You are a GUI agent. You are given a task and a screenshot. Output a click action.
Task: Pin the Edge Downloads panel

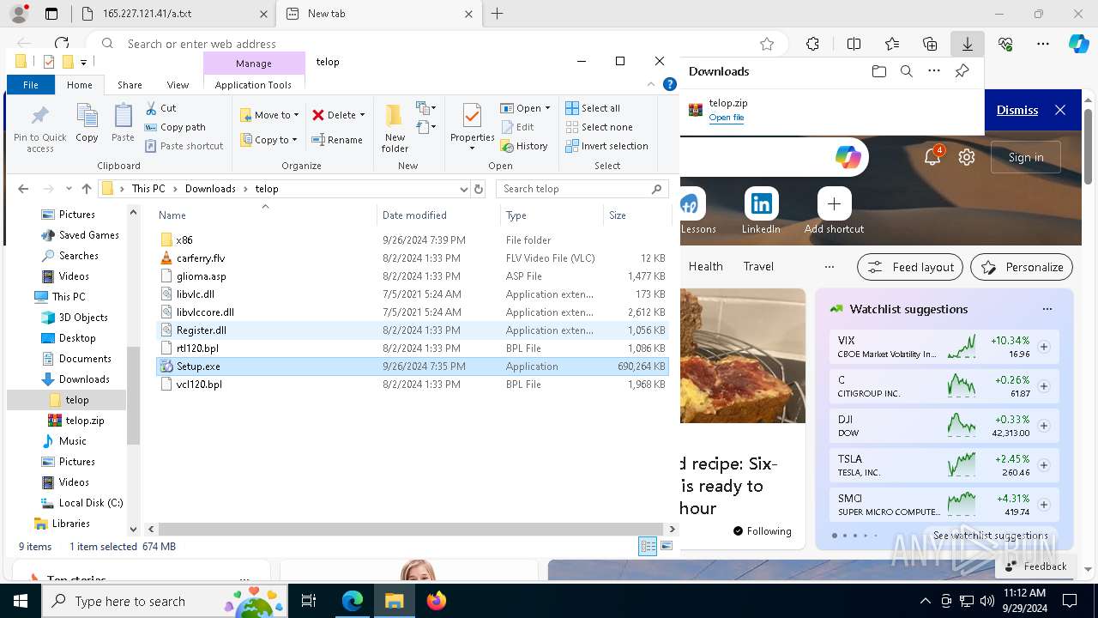pos(962,71)
